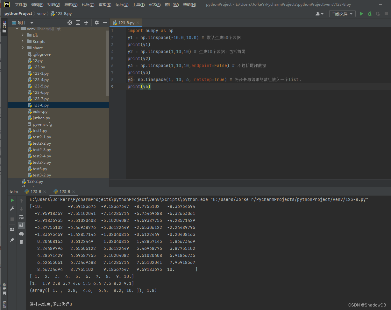The height and width of the screenshot is (310, 391).
Task: Go down the stack trace arrow
Action: (21, 209)
